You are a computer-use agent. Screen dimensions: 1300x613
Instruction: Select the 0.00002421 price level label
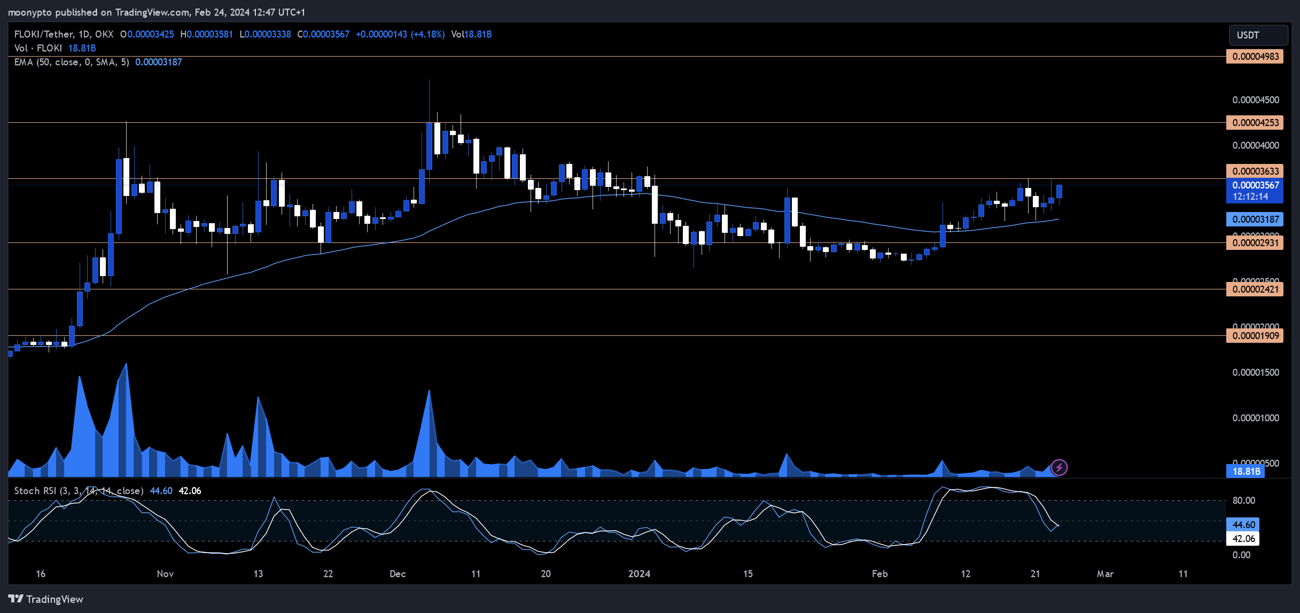1255,289
